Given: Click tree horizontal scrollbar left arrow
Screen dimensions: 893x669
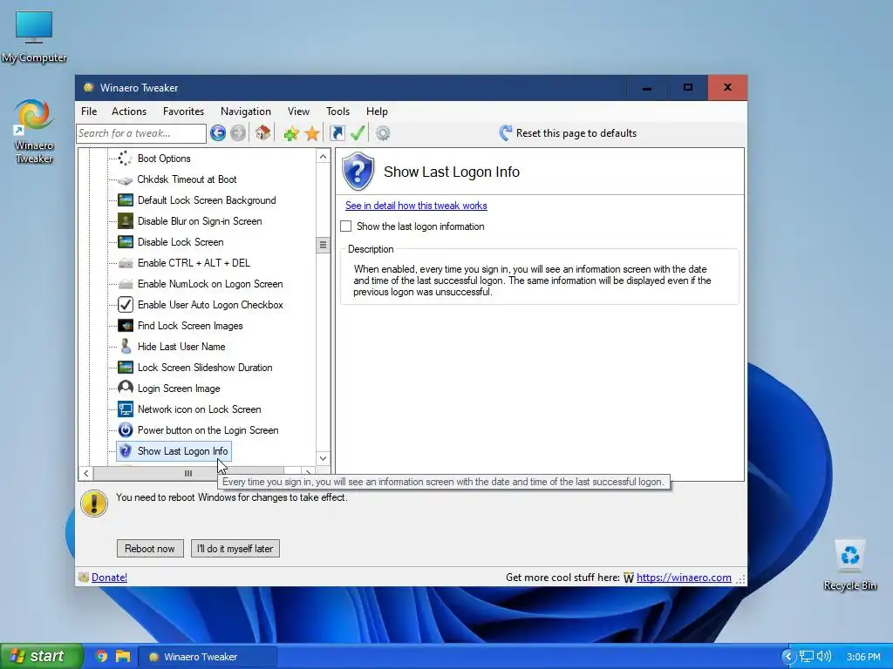Looking at the screenshot, I should point(86,473).
